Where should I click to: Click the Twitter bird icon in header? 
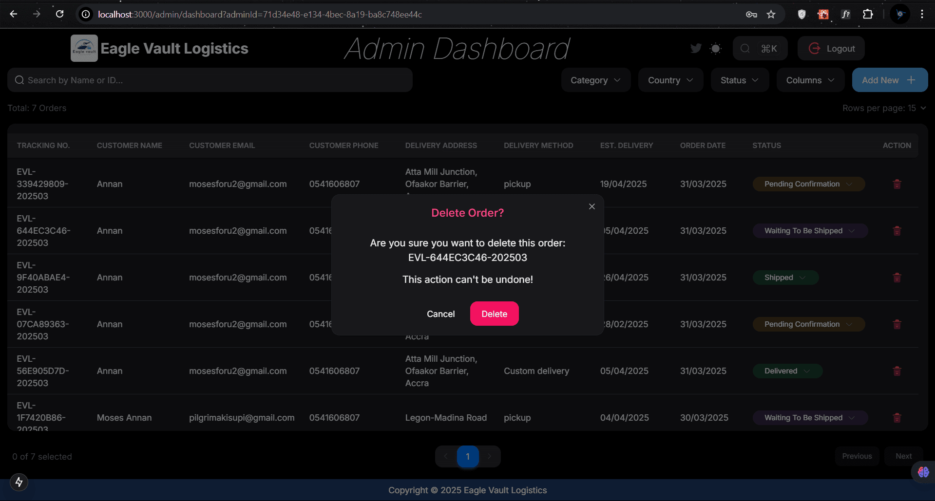(696, 48)
